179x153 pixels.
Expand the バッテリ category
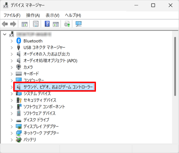11,140
